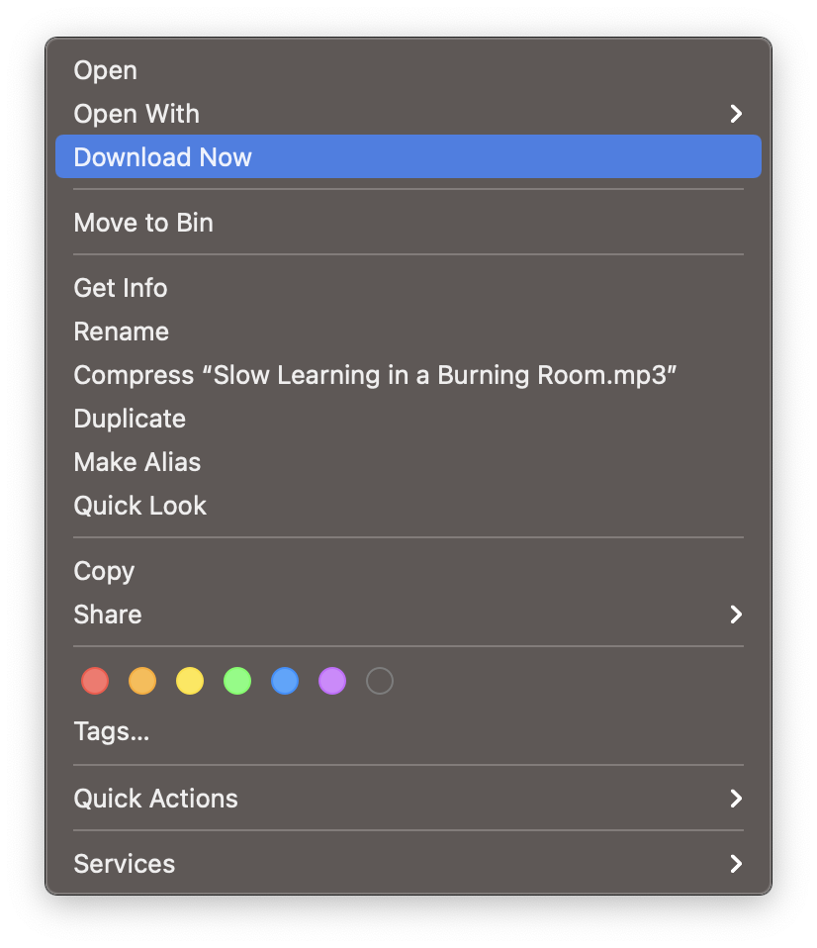The image size is (817, 948).
Task: Choose Move to Bin
Action: [x=408, y=223]
